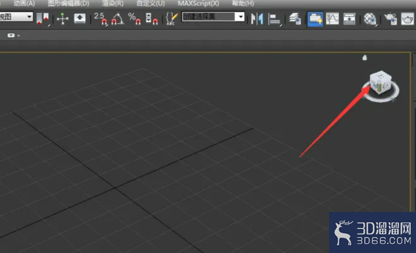Open the Material Editor icon

pyautogui.click(x=370, y=19)
